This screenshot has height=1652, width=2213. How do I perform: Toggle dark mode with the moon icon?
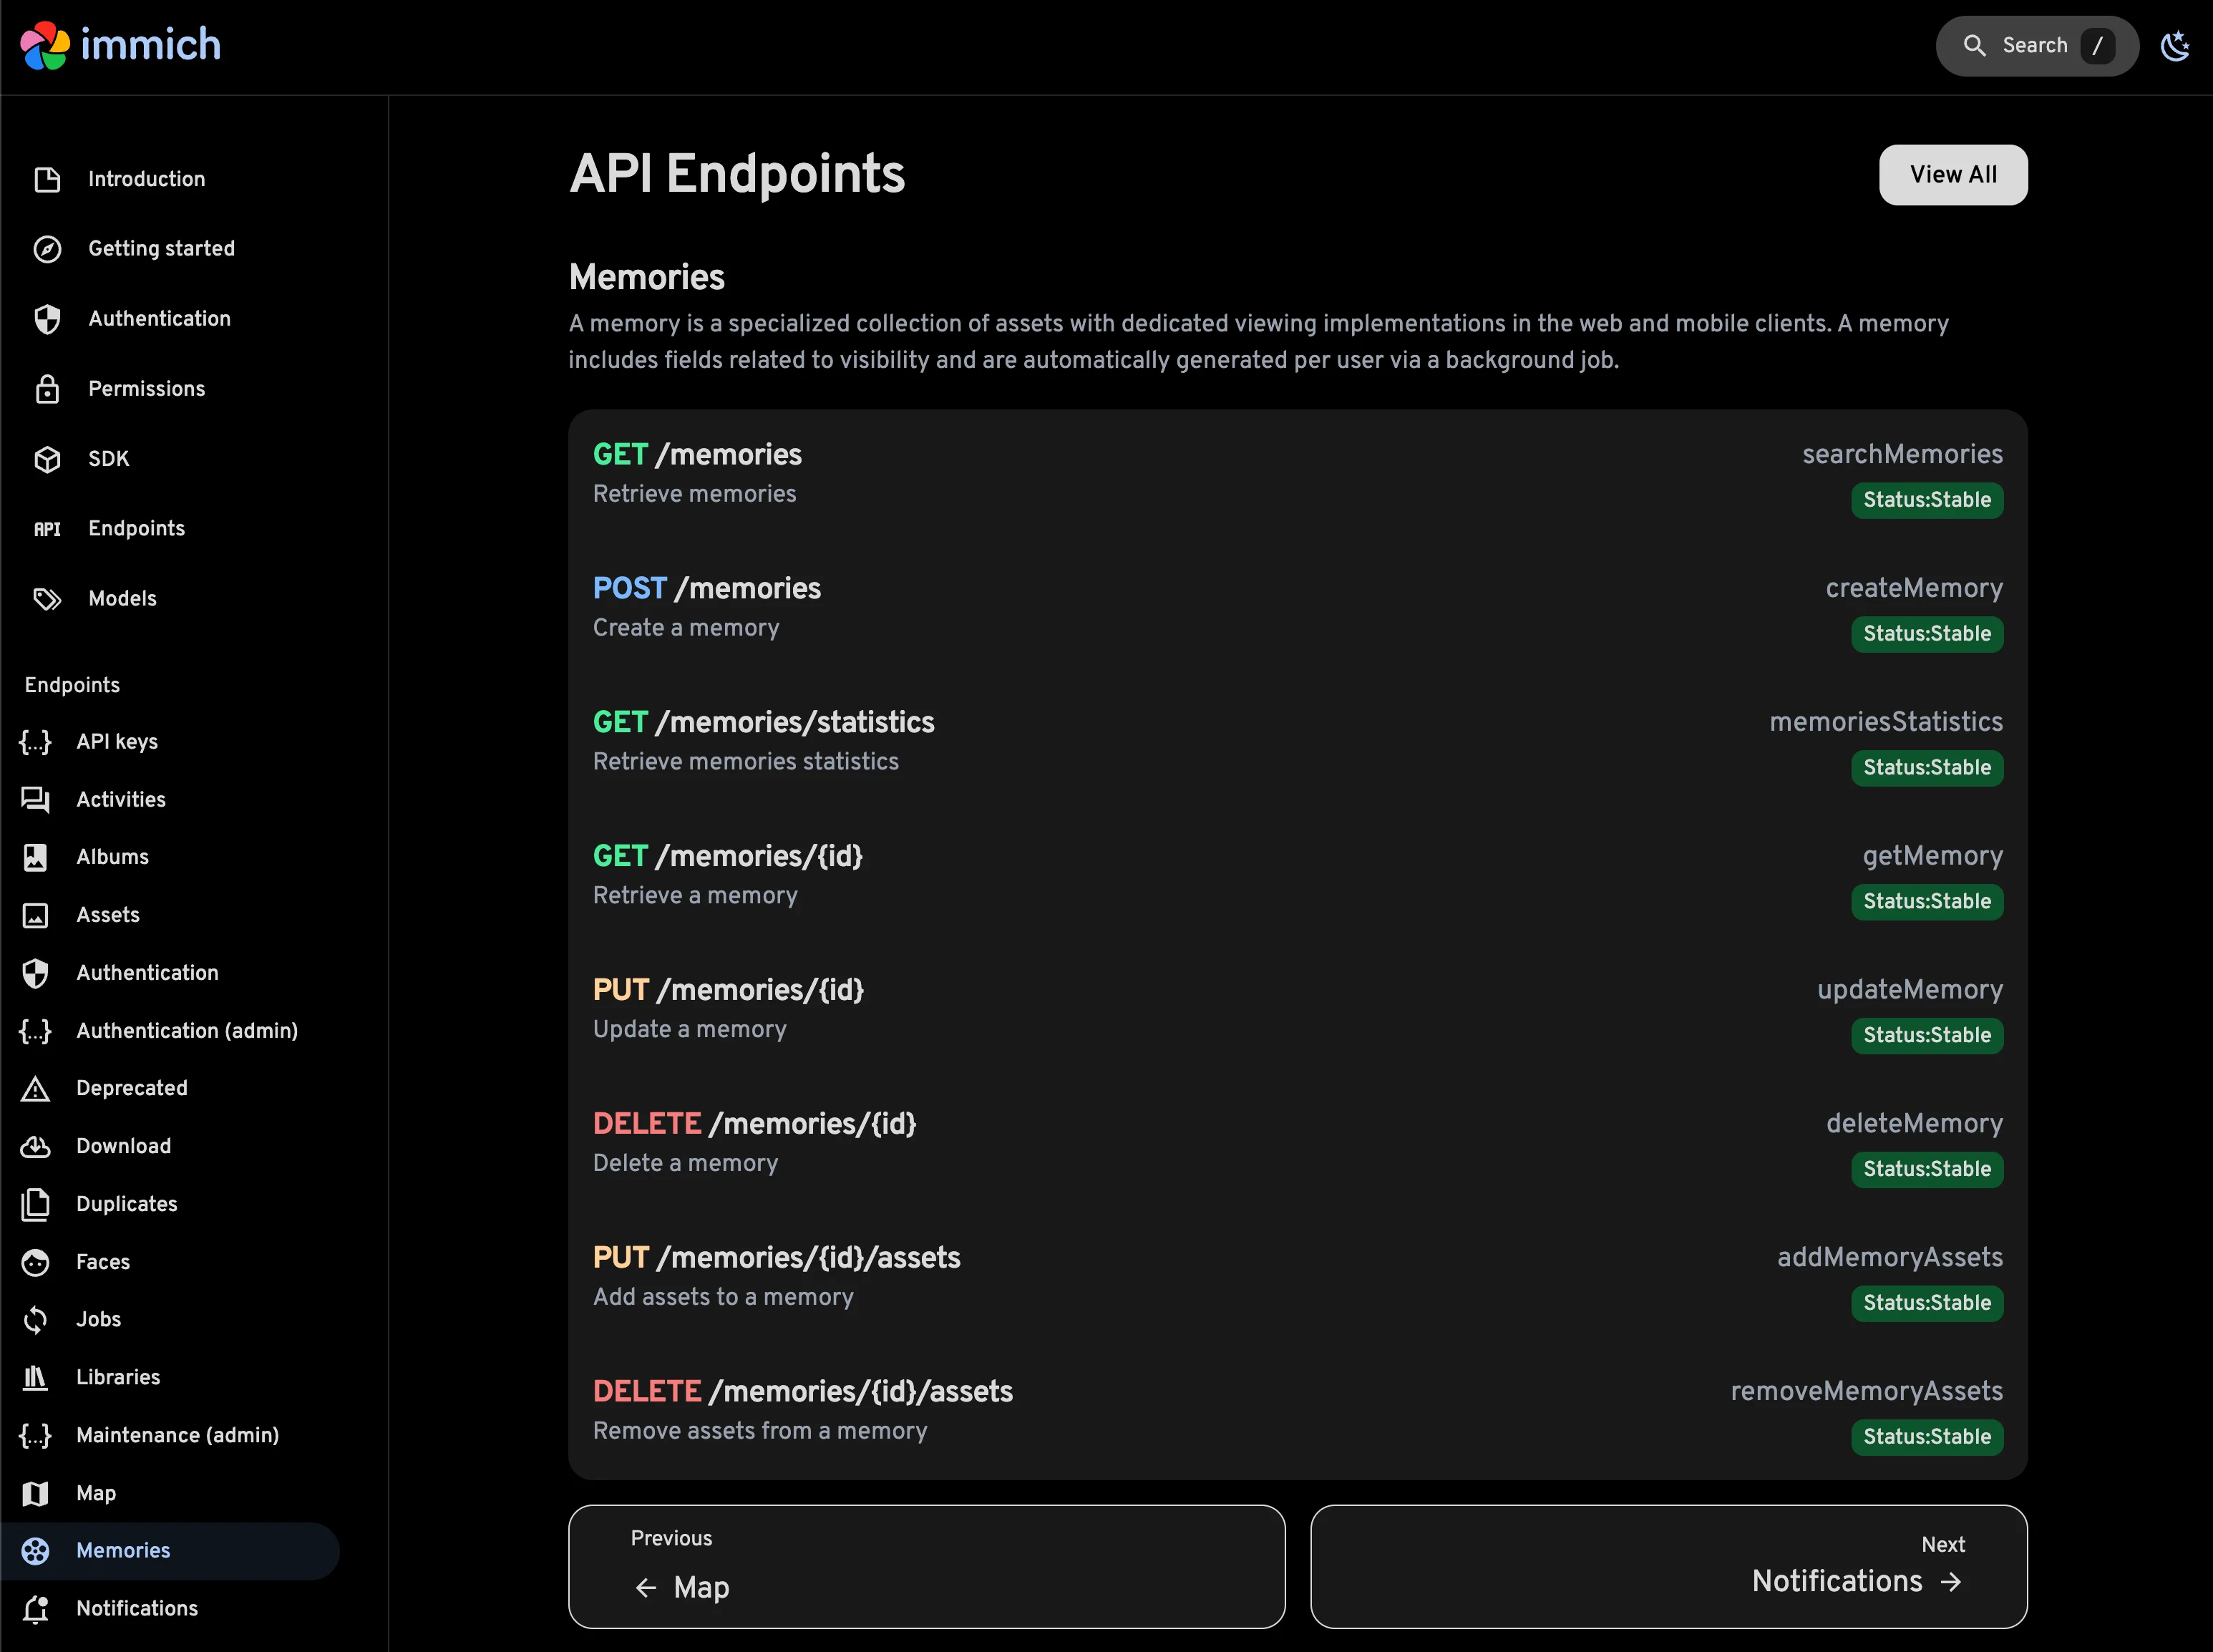2176,45
